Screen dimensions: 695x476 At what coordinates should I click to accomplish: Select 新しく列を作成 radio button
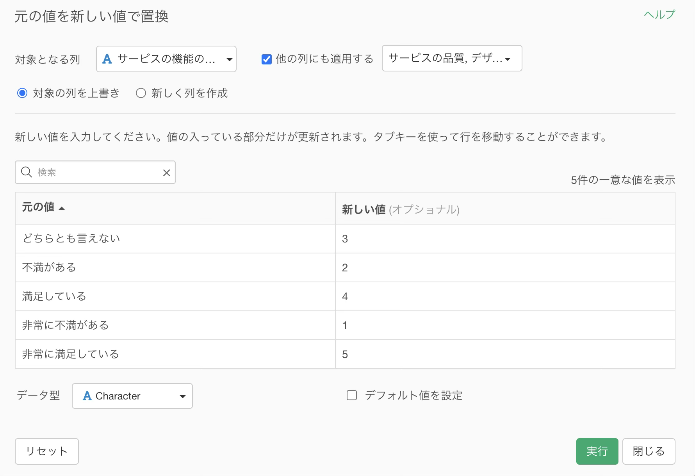tap(141, 93)
